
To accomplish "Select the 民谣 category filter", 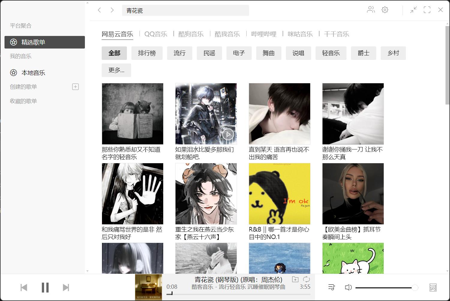I will pyautogui.click(x=209, y=53).
